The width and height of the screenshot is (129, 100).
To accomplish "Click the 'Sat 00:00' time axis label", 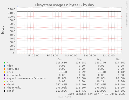I will (x=71, y=56).
